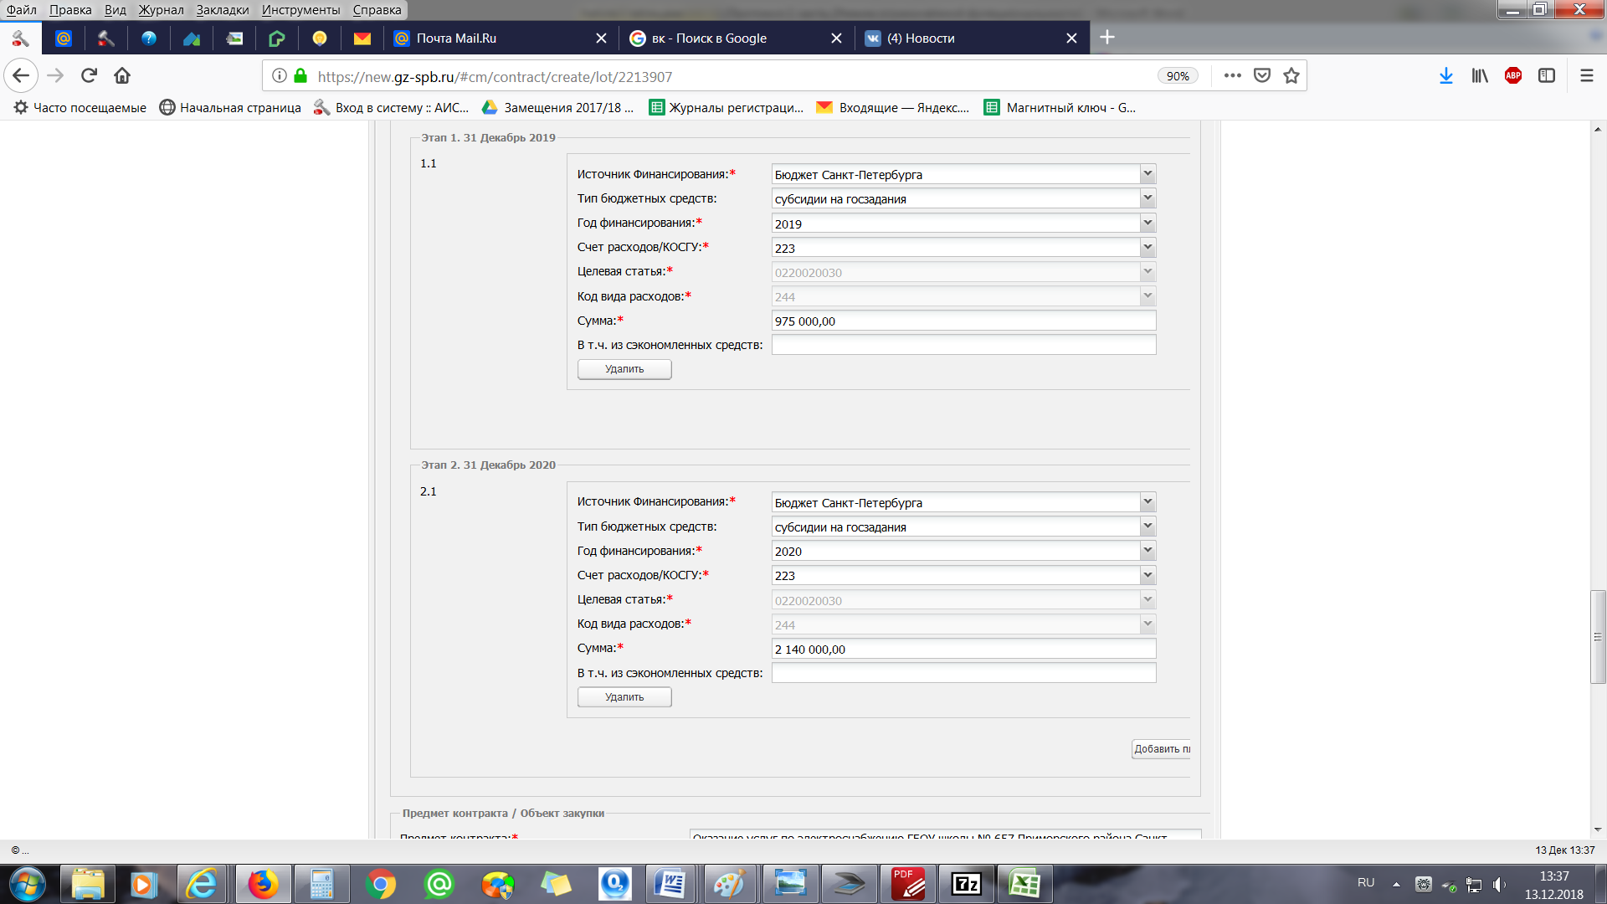
Task: Click the Добавить button at bottom right
Action: click(x=1162, y=749)
